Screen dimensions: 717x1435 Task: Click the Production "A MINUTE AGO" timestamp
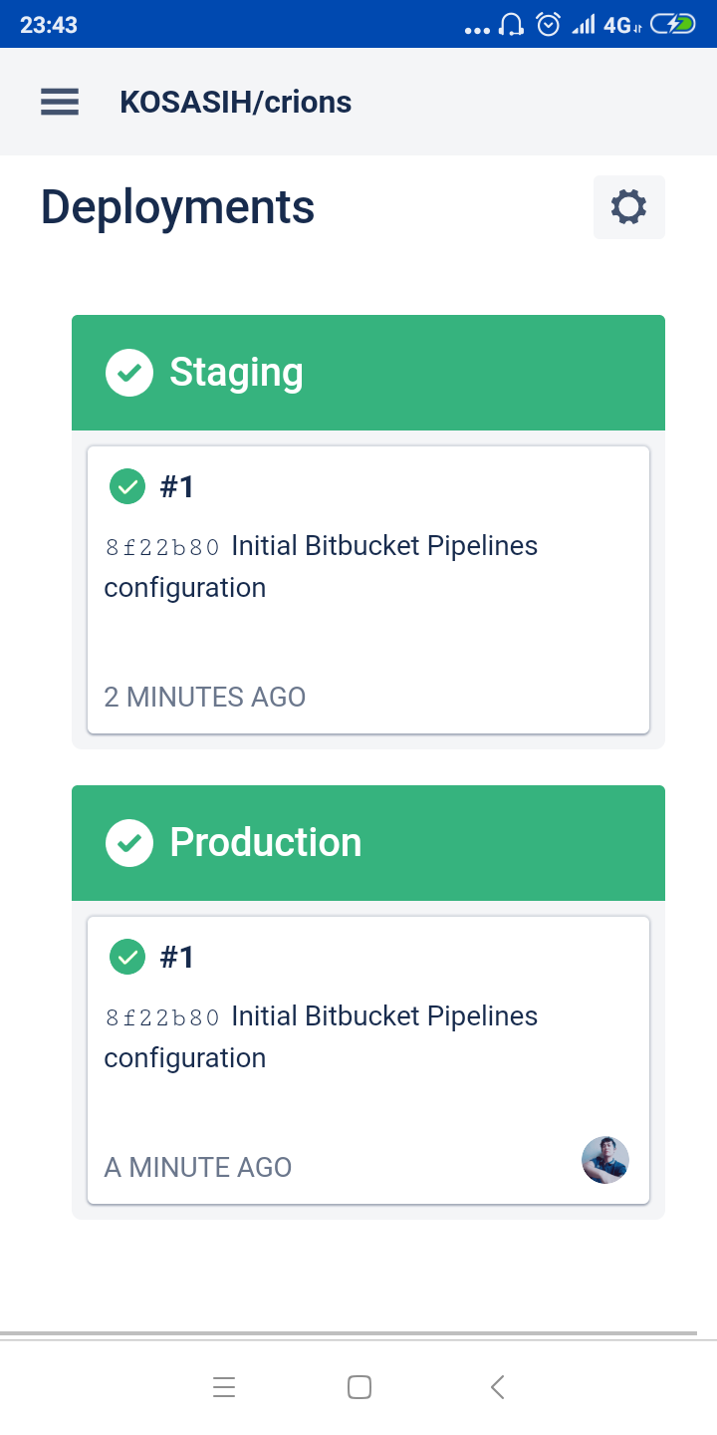(x=198, y=1167)
